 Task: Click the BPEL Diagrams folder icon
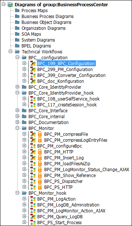17,46
